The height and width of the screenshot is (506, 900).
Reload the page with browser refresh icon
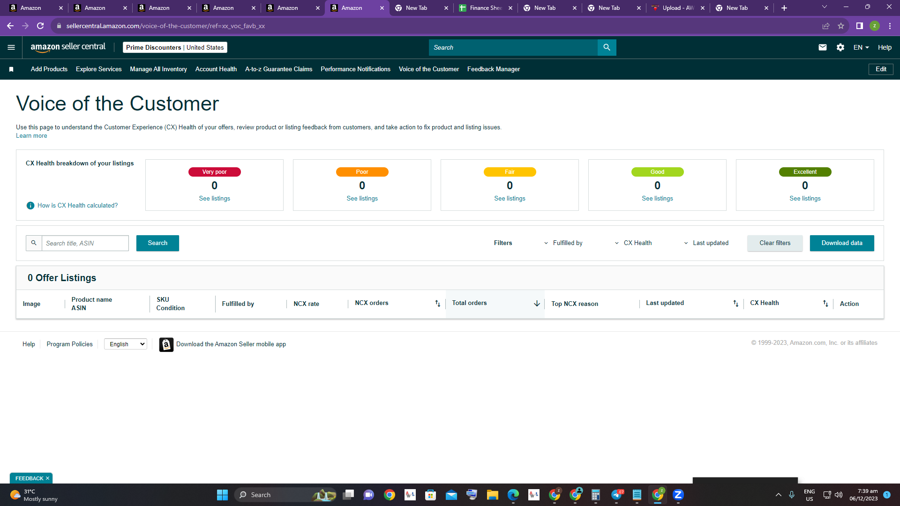click(40, 26)
